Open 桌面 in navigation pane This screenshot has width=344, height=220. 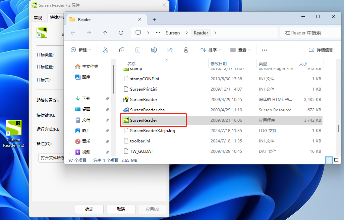click(x=83, y=109)
